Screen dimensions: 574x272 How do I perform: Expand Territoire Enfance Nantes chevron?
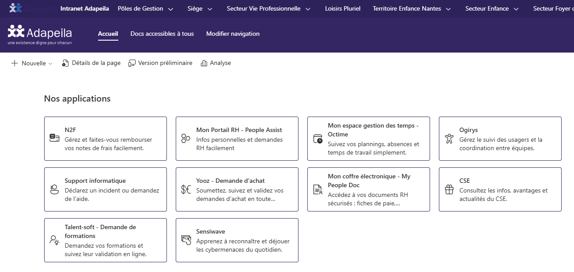point(448,9)
